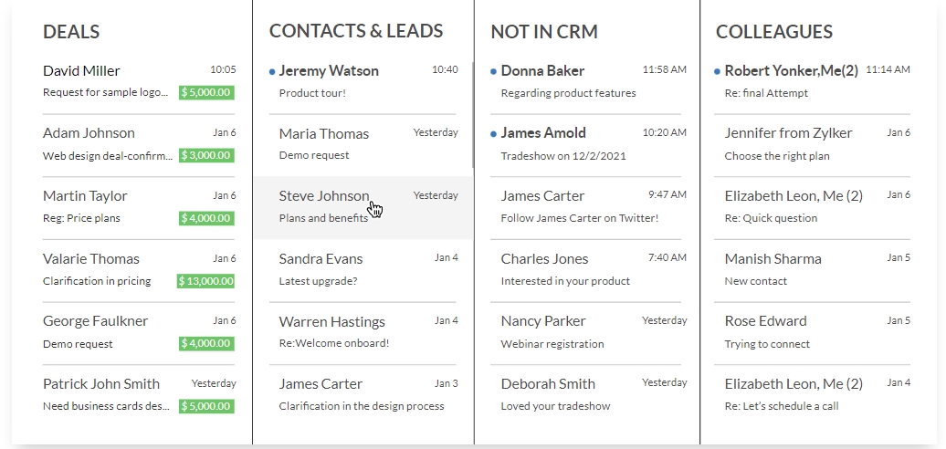This screenshot has height=449, width=946.
Task: Click the unread indicator next to James Arnold
Action: coord(494,133)
